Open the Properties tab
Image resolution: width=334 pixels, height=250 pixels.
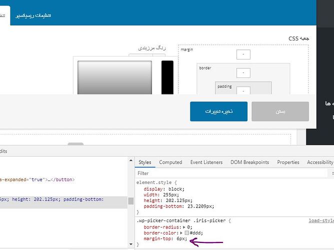pos(288,162)
